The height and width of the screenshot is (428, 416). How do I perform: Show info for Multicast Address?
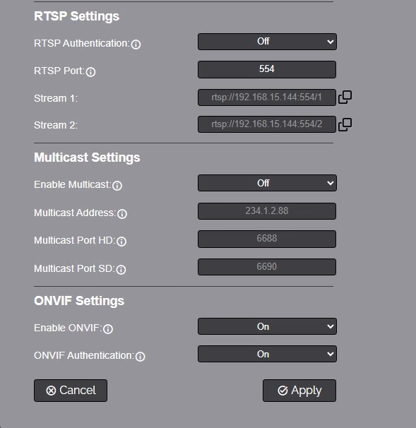coord(122,214)
